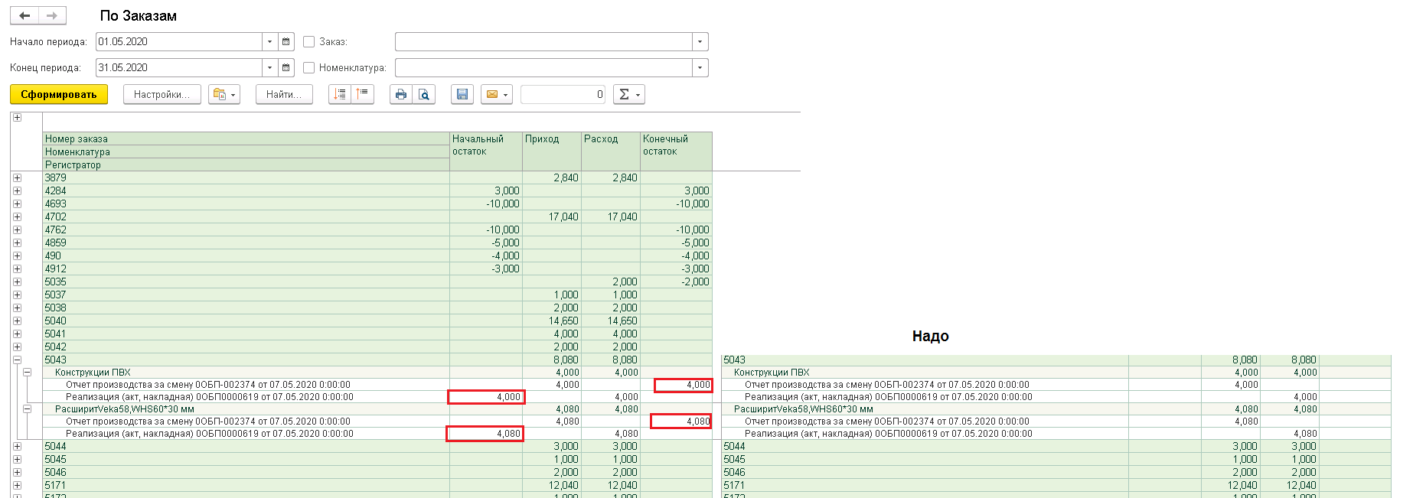Open calendar picker for Конец периода
The image size is (1413, 498).
coord(286,67)
